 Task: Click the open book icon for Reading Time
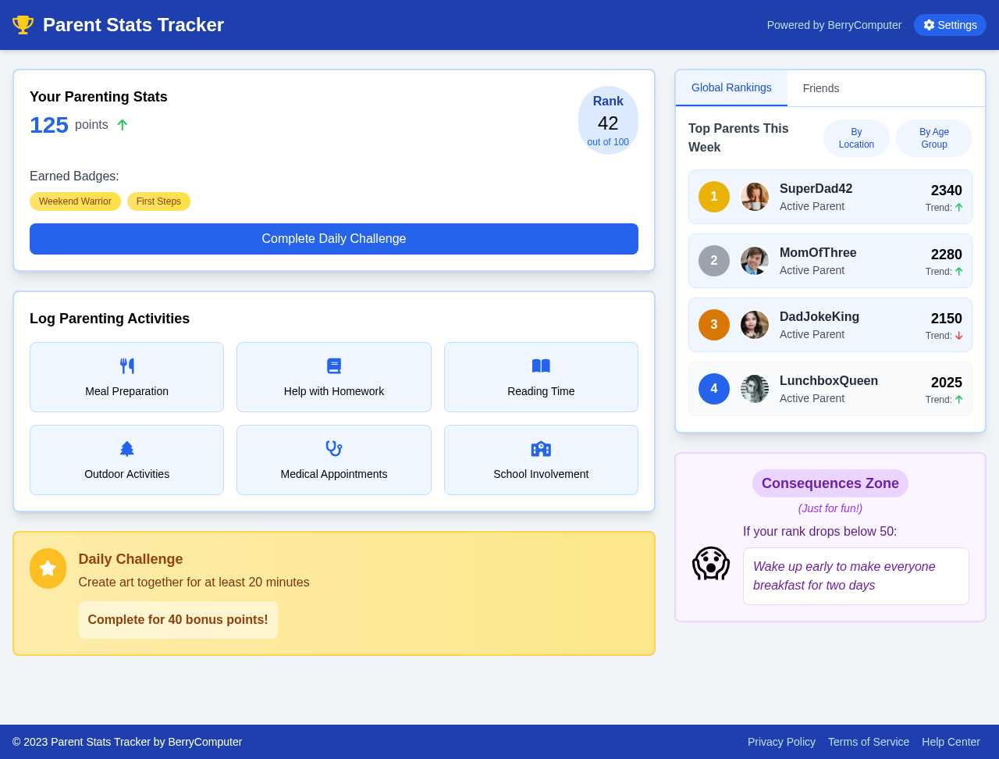point(540,365)
